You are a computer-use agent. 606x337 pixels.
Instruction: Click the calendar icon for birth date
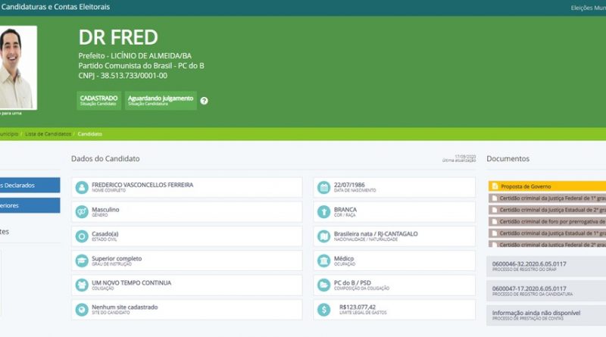(x=323, y=186)
